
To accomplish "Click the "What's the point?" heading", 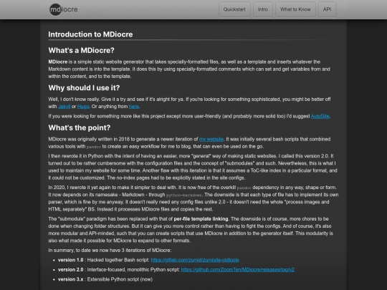I will (x=80, y=127).
